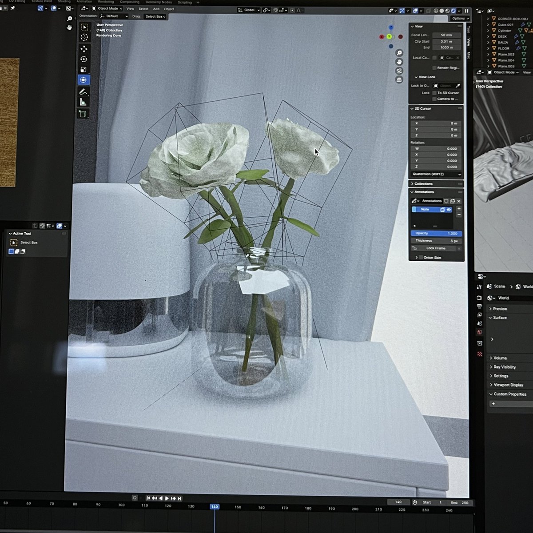Select the Transform tool
The width and height of the screenshot is (533, 533).
(84, 80)
